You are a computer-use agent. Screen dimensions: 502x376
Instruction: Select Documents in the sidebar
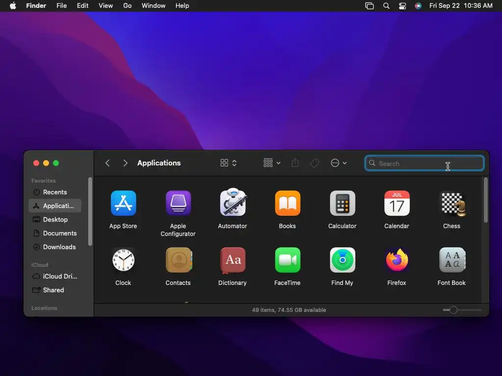(x=55, y=234)
